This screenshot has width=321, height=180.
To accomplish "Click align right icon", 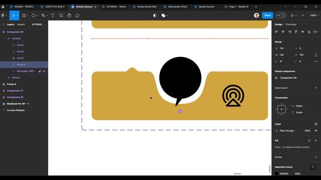I will 289,32.
